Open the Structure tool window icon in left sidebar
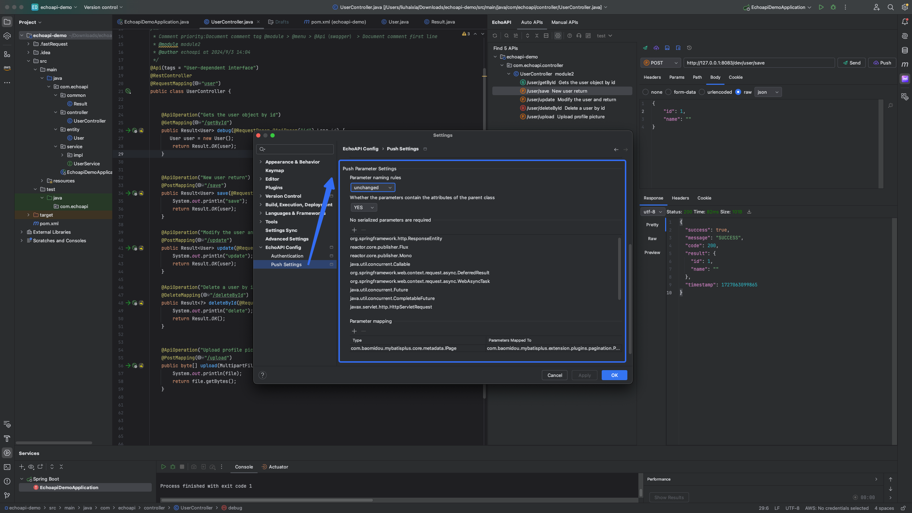Screen dimensions: 912x513 (x=7, y=54)
